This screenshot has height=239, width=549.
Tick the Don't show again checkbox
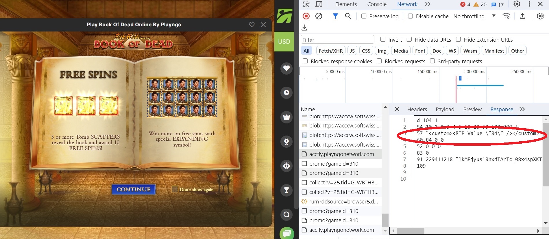point(175,189)
